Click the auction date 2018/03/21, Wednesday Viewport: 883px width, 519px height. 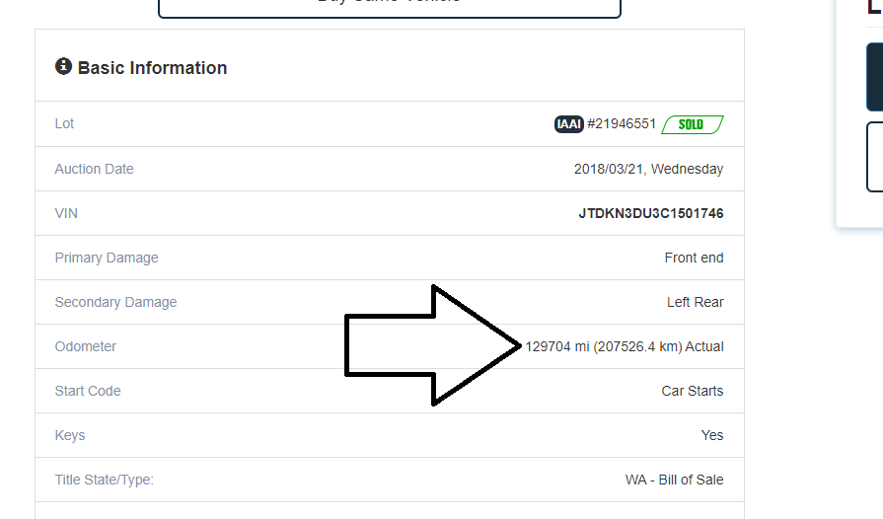(648, 169)
